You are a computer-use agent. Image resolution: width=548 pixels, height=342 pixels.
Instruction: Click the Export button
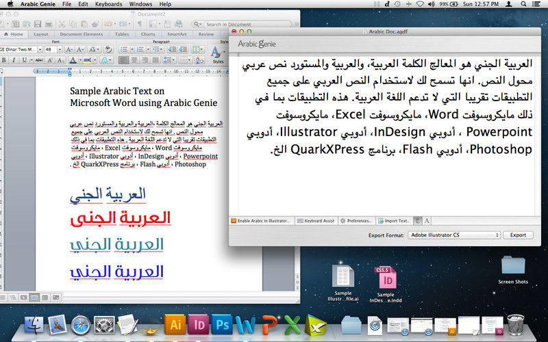pos(518,235)
